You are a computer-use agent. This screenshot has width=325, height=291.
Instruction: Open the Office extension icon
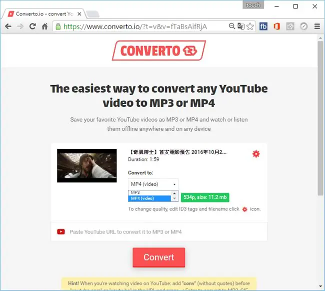(276, 27)
